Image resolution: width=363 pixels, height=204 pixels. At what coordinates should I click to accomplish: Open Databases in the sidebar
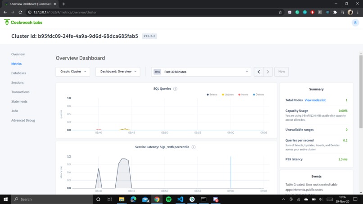(x=18, y=73)
